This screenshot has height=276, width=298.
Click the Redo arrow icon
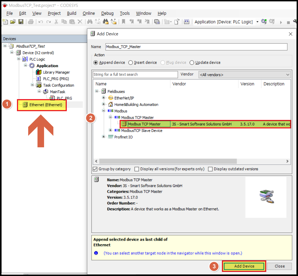pyautogui.click(x=49, y=22)
